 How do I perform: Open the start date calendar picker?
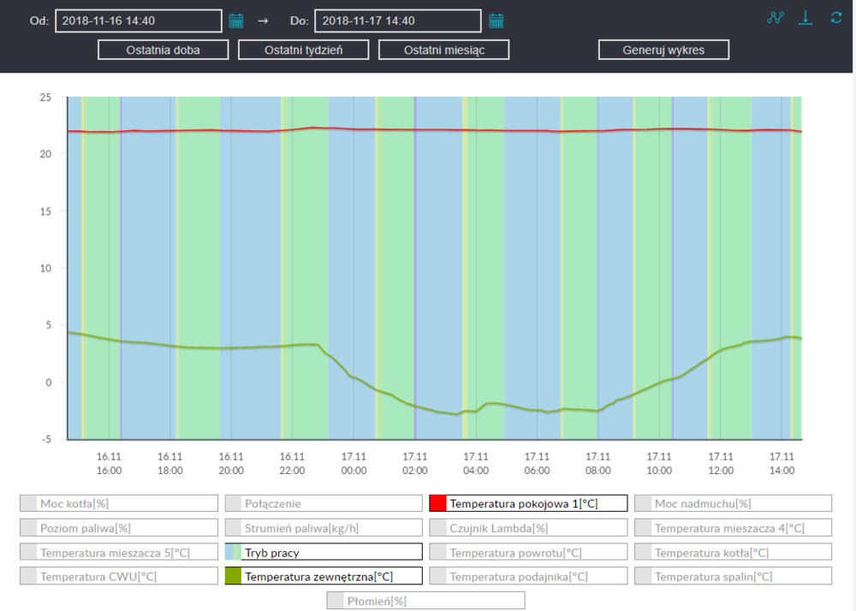point(236,21)
